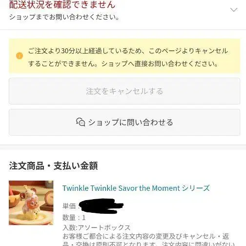246x246 pixels.
Task: Click the 数量：1 quantity text
Action: coord(74,218)
